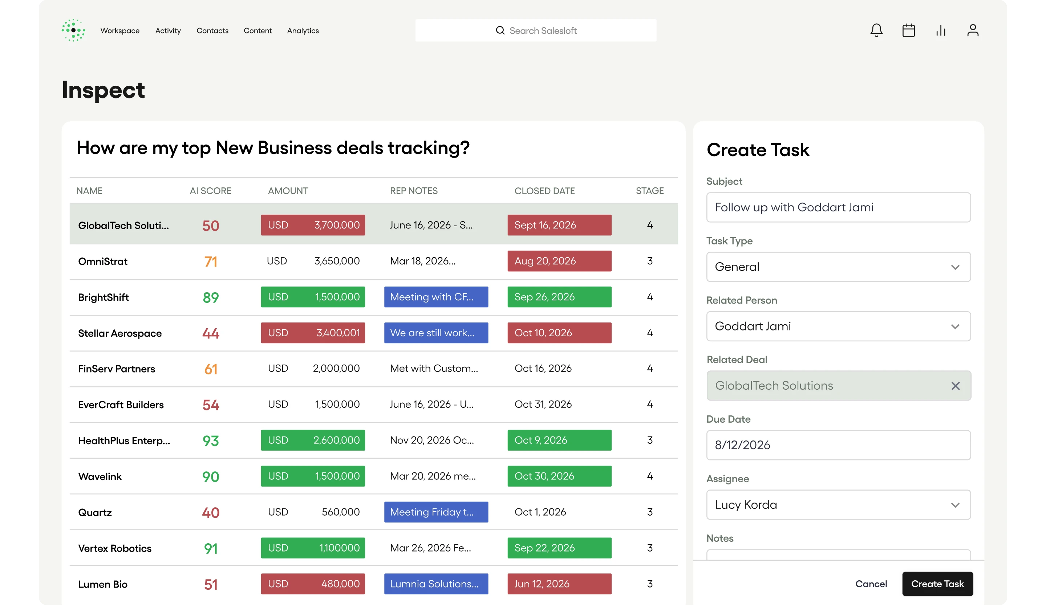Click the 'We are still work...' rep note

pyautogui.click(x=436, y=333)
